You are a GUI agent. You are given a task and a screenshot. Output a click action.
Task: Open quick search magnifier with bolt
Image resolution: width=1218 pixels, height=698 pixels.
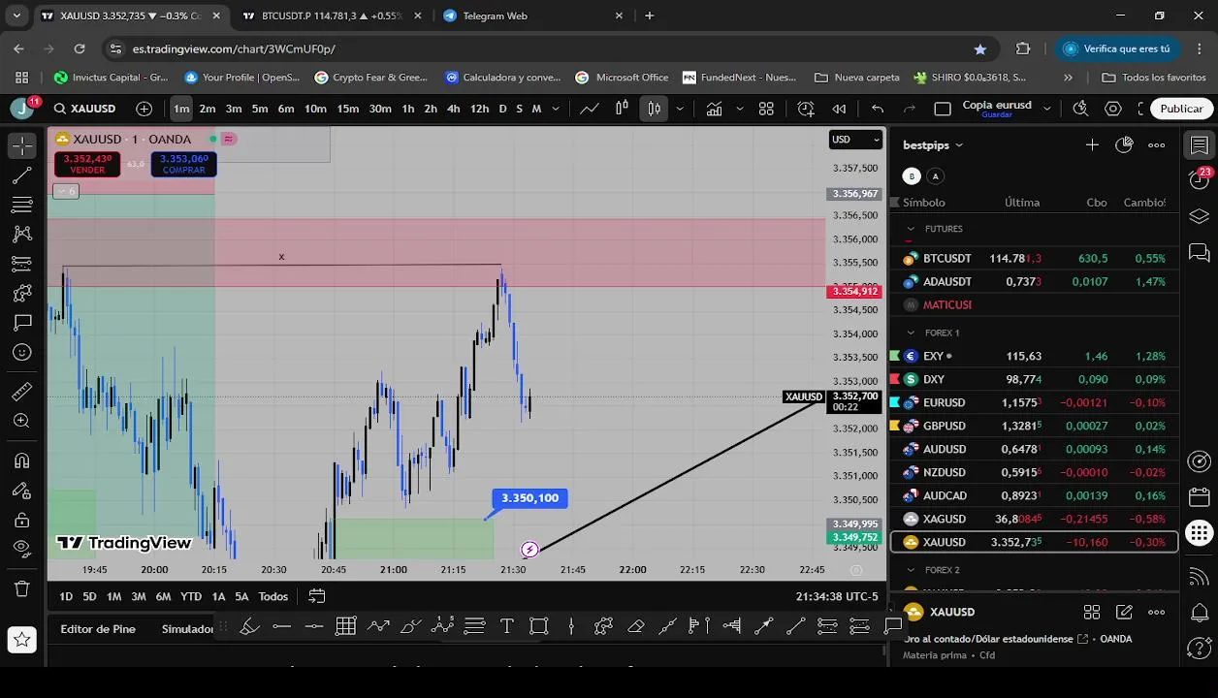tap(1081, 109)
